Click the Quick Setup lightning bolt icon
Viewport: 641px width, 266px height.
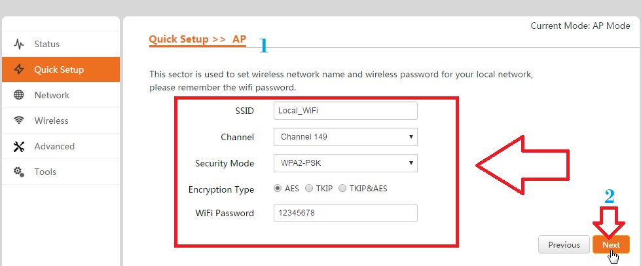[19, 69]
